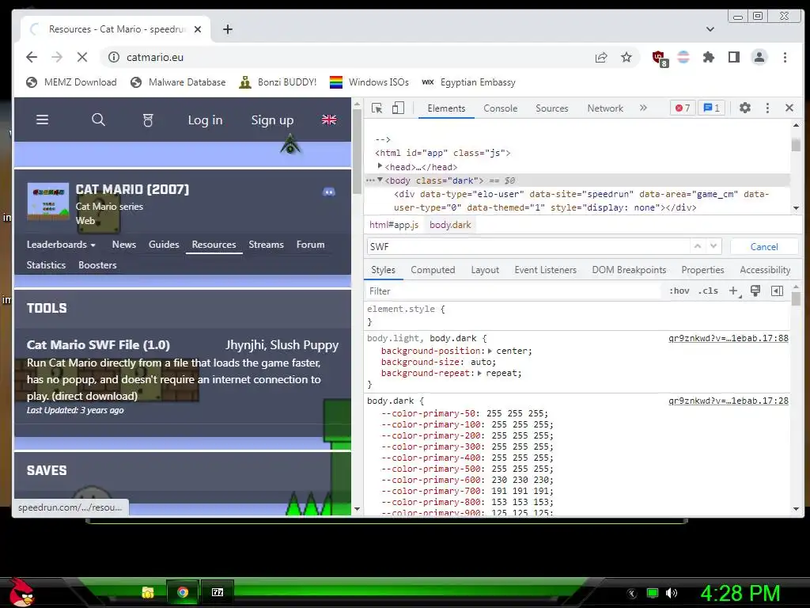Cancel the DevTools search
The width and height of the screenshot is (810, 608).
pyautogui.click(x=764, y=247)
